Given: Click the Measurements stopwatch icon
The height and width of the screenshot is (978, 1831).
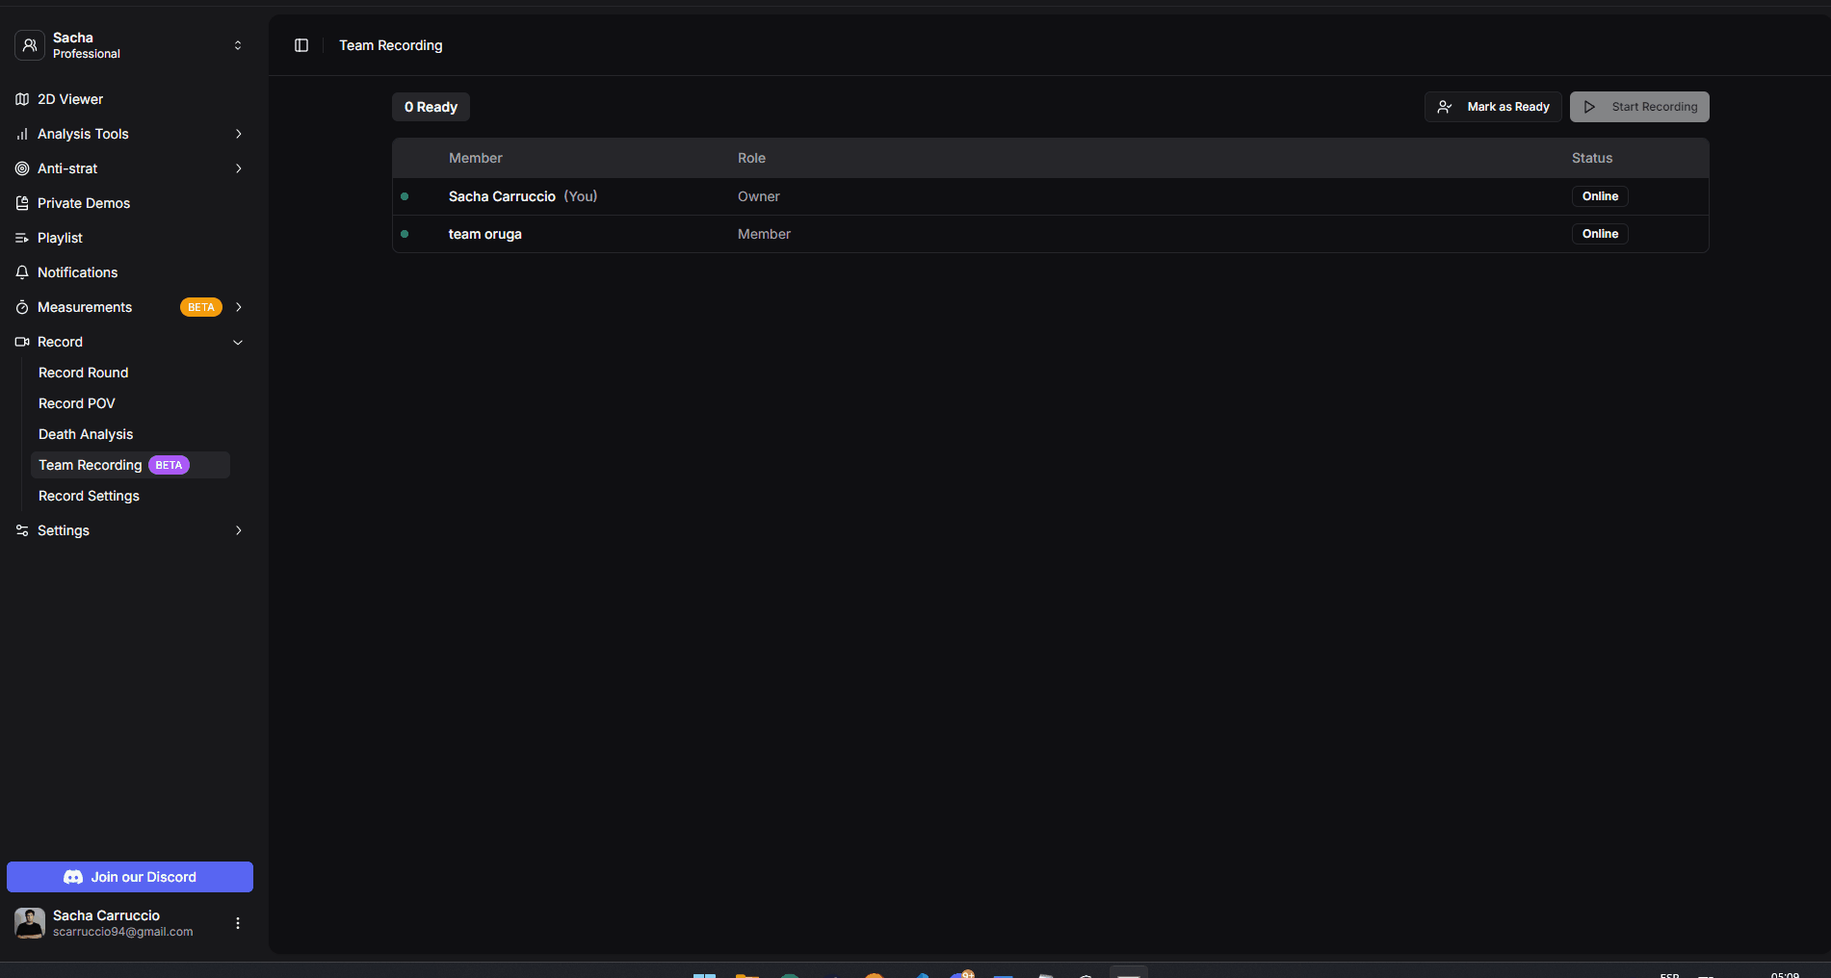Looking at the screenshot, I should (x=22, y=307).
